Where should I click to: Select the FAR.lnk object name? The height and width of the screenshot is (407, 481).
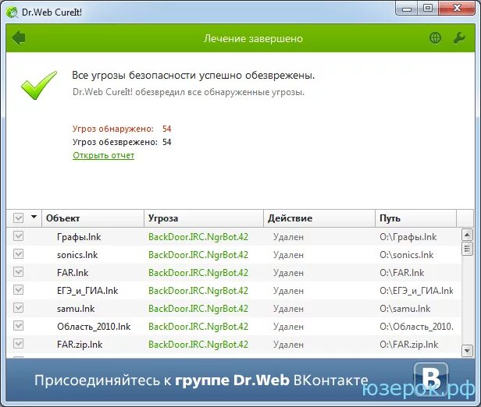click(x=73, y=273)
